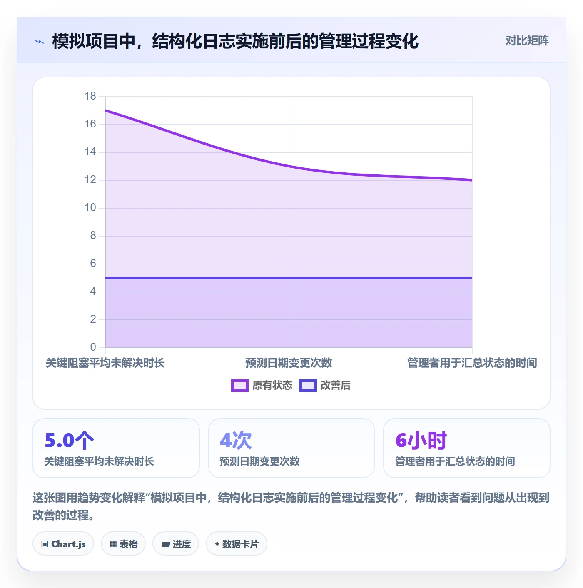This screenshot has height=588, width=583.
Task: Select the x-axis label 预测日期变更次数
Action: [289, 363]
